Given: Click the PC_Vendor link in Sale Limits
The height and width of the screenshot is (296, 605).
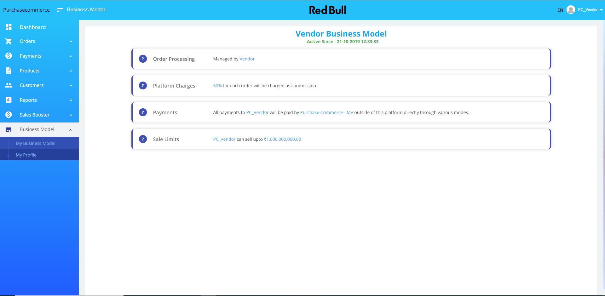Looking at the screenshot, I should pos(224,139).
